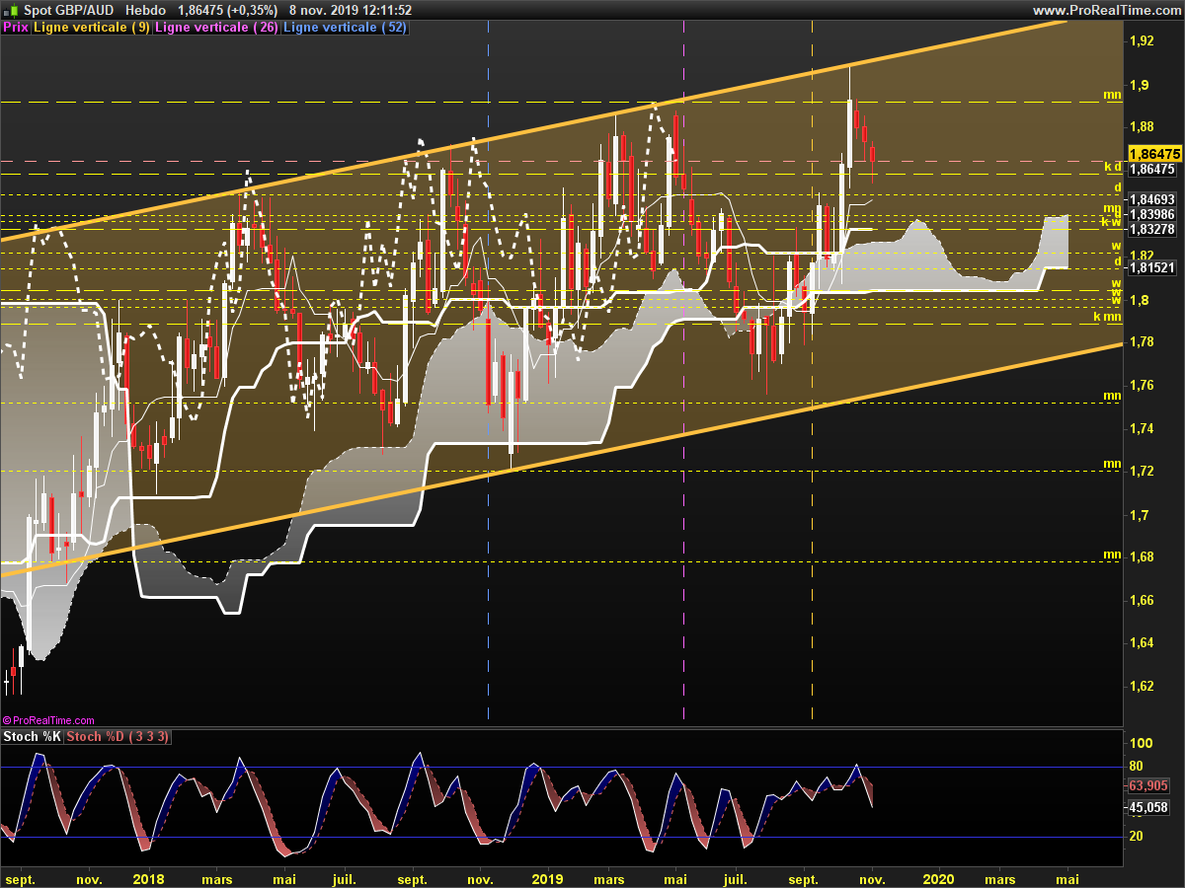Click the 1,92 price axis label
1185x888 pixels.
click(x=1141, y=41)
